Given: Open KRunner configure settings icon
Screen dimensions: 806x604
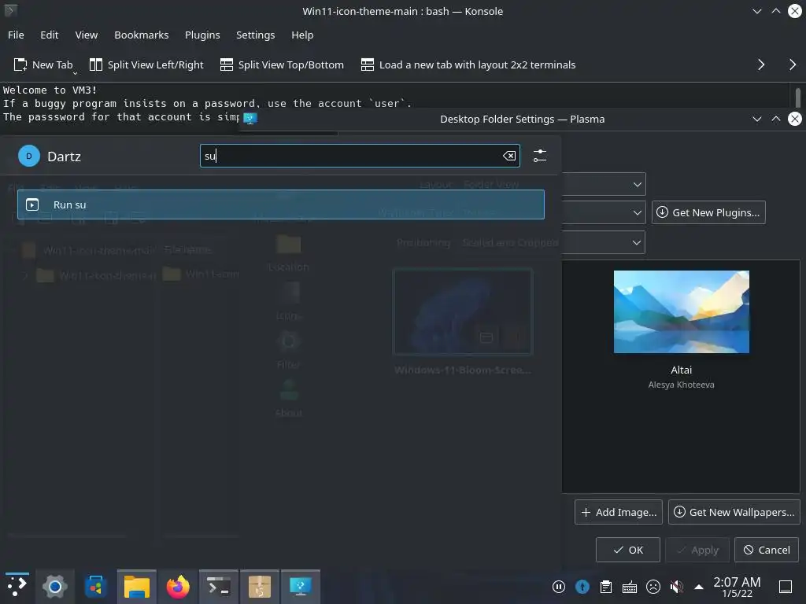Looking at the screenshot, I should click(540, 156).
